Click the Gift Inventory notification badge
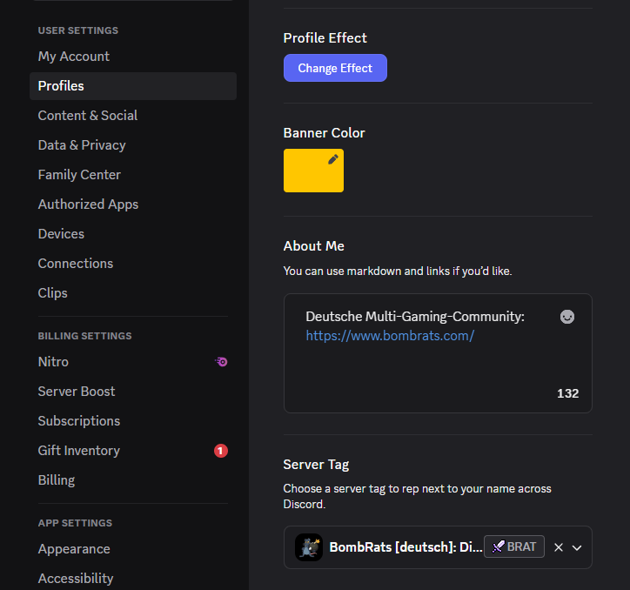The width and height of the screenshot is (630, 590). (220, 451)
